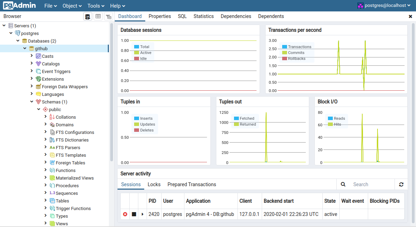Select the FTS Dictionaries tree item
This screenshot has width=416, height=227.
click(72, 140)
